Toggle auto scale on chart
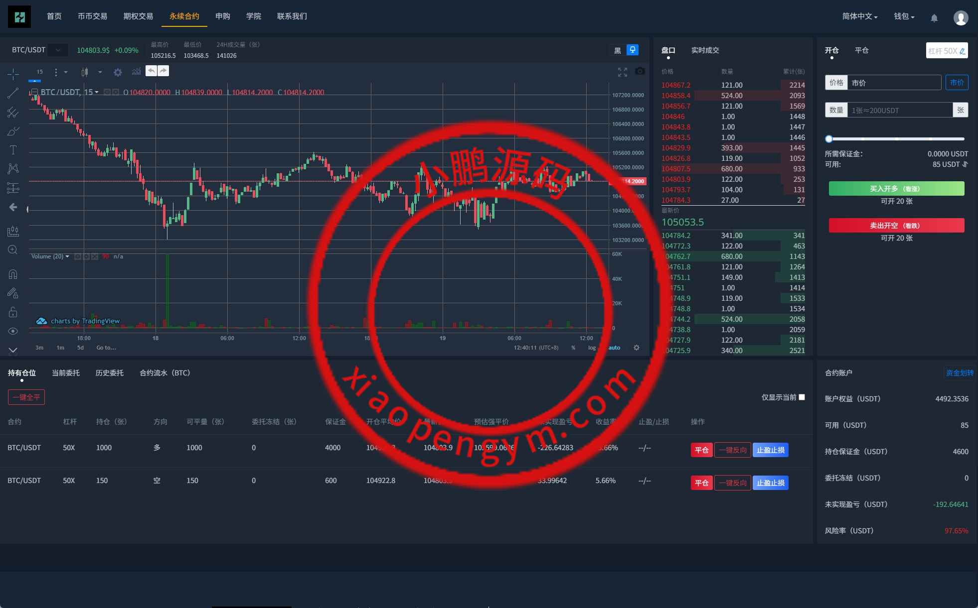 click(x=614, y=348)
